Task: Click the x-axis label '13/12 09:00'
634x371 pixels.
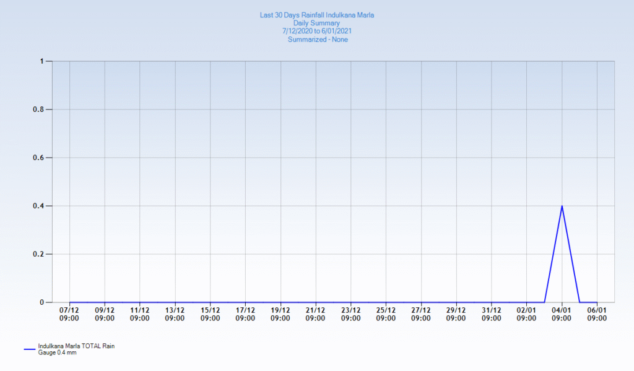Action: (x=175, y=315)
